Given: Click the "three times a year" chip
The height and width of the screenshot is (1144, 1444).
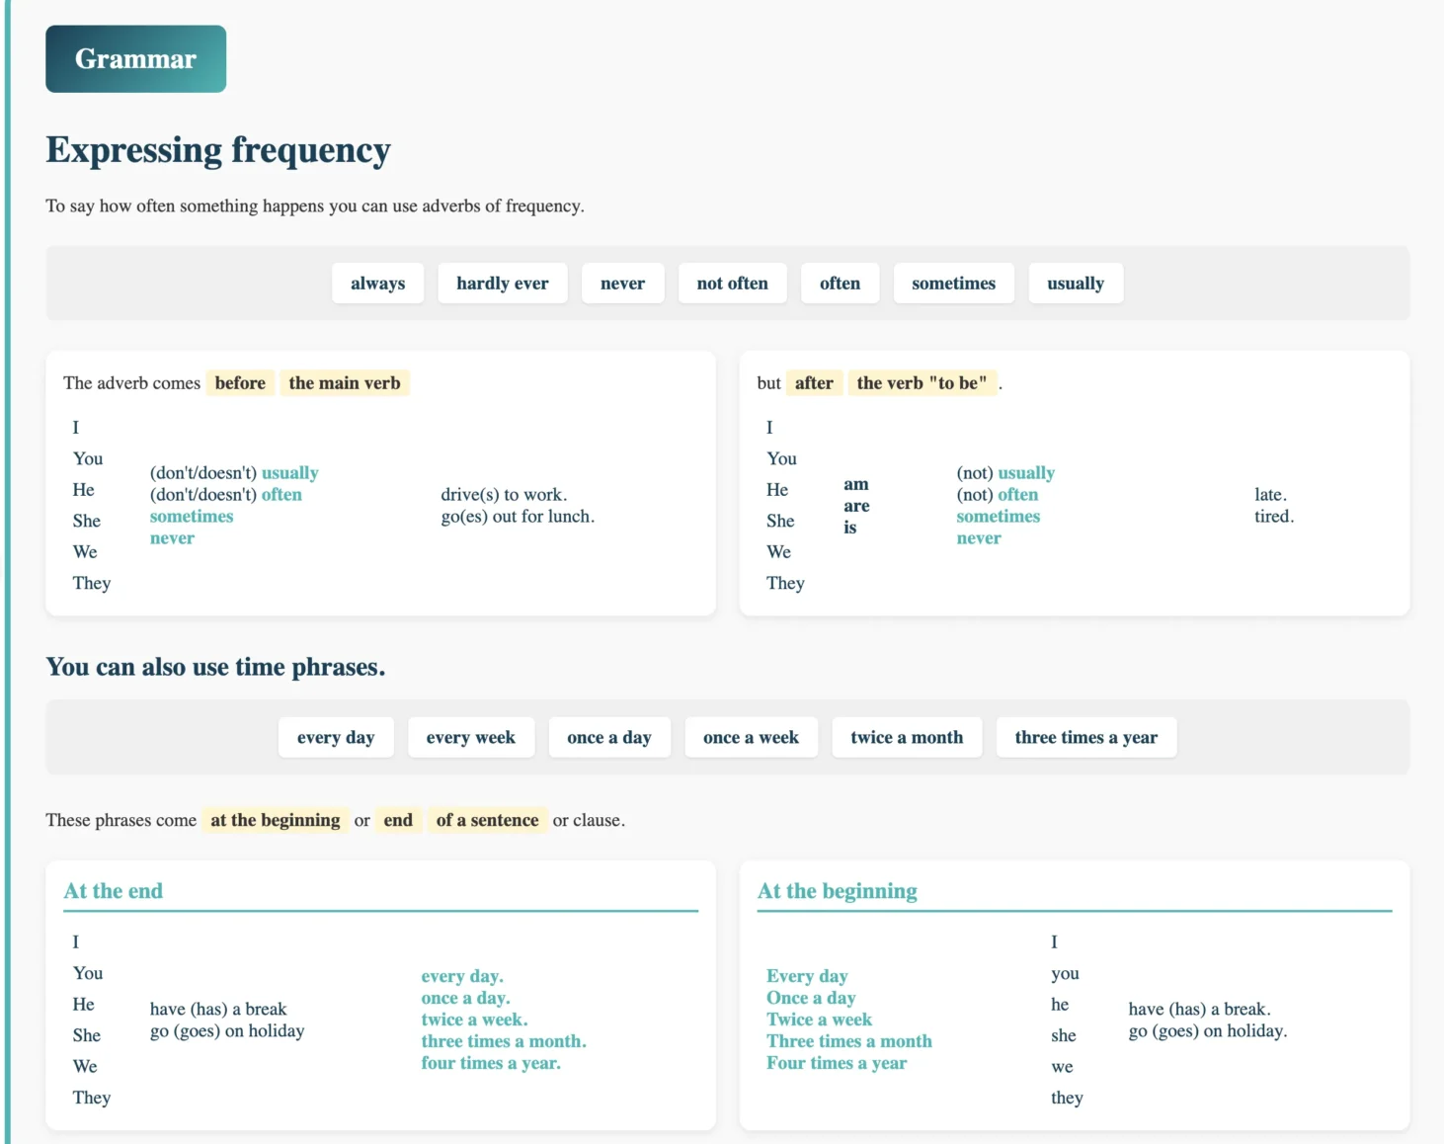Looking at the screenshot, I should point(1086,738).
